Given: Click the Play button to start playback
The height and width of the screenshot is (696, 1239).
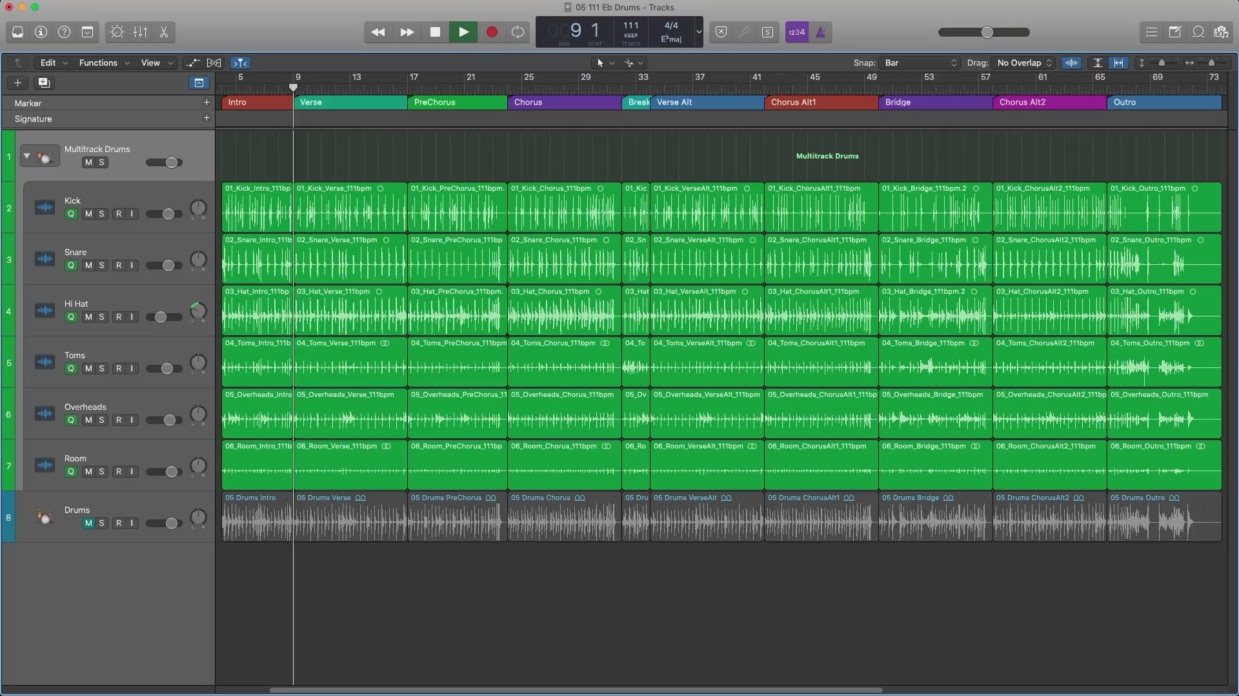Looking at the screenshot, I should (462, 32).
